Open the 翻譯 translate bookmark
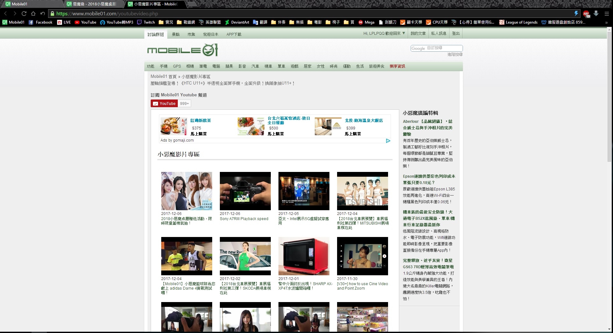Image resolution: width=613 pixels, height=333 pixels. (260, 22)
